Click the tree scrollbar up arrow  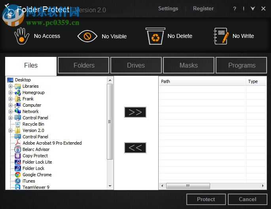coord(110,80)
